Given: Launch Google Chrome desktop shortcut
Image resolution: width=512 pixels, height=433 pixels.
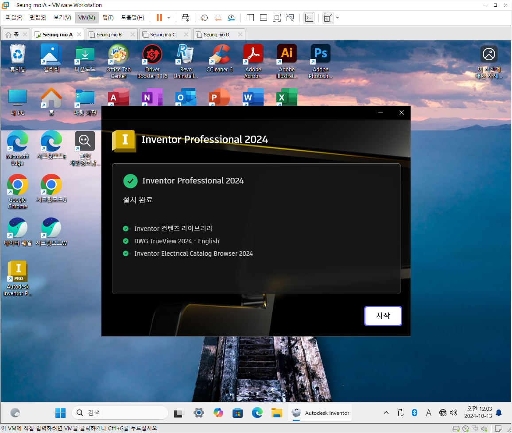Looking at the screenshot, I should click(18, 192).
